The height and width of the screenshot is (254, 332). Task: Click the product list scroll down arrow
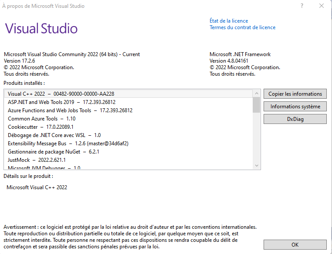coord(257,165)
